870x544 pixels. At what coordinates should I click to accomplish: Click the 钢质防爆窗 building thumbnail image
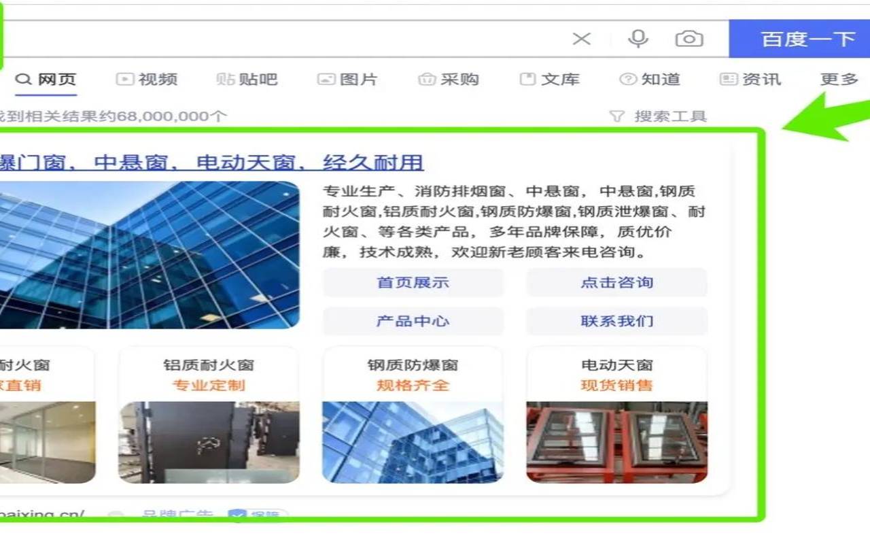[413, 442]
